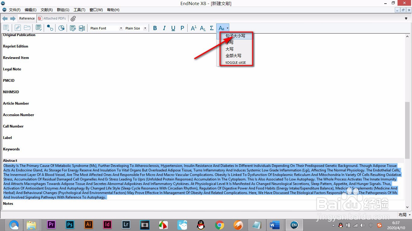
Task: Click the paperclip attach file icon
Action: [x=73, y=19]
